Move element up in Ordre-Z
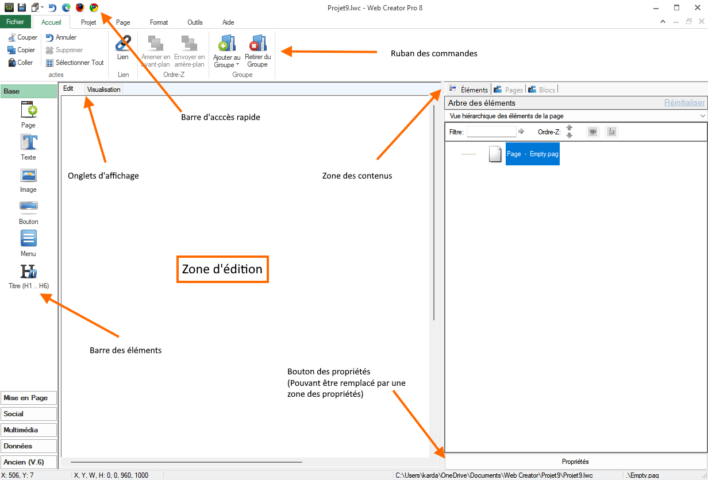The height and width of the screenshot is (480, 708). pos(570,128)
